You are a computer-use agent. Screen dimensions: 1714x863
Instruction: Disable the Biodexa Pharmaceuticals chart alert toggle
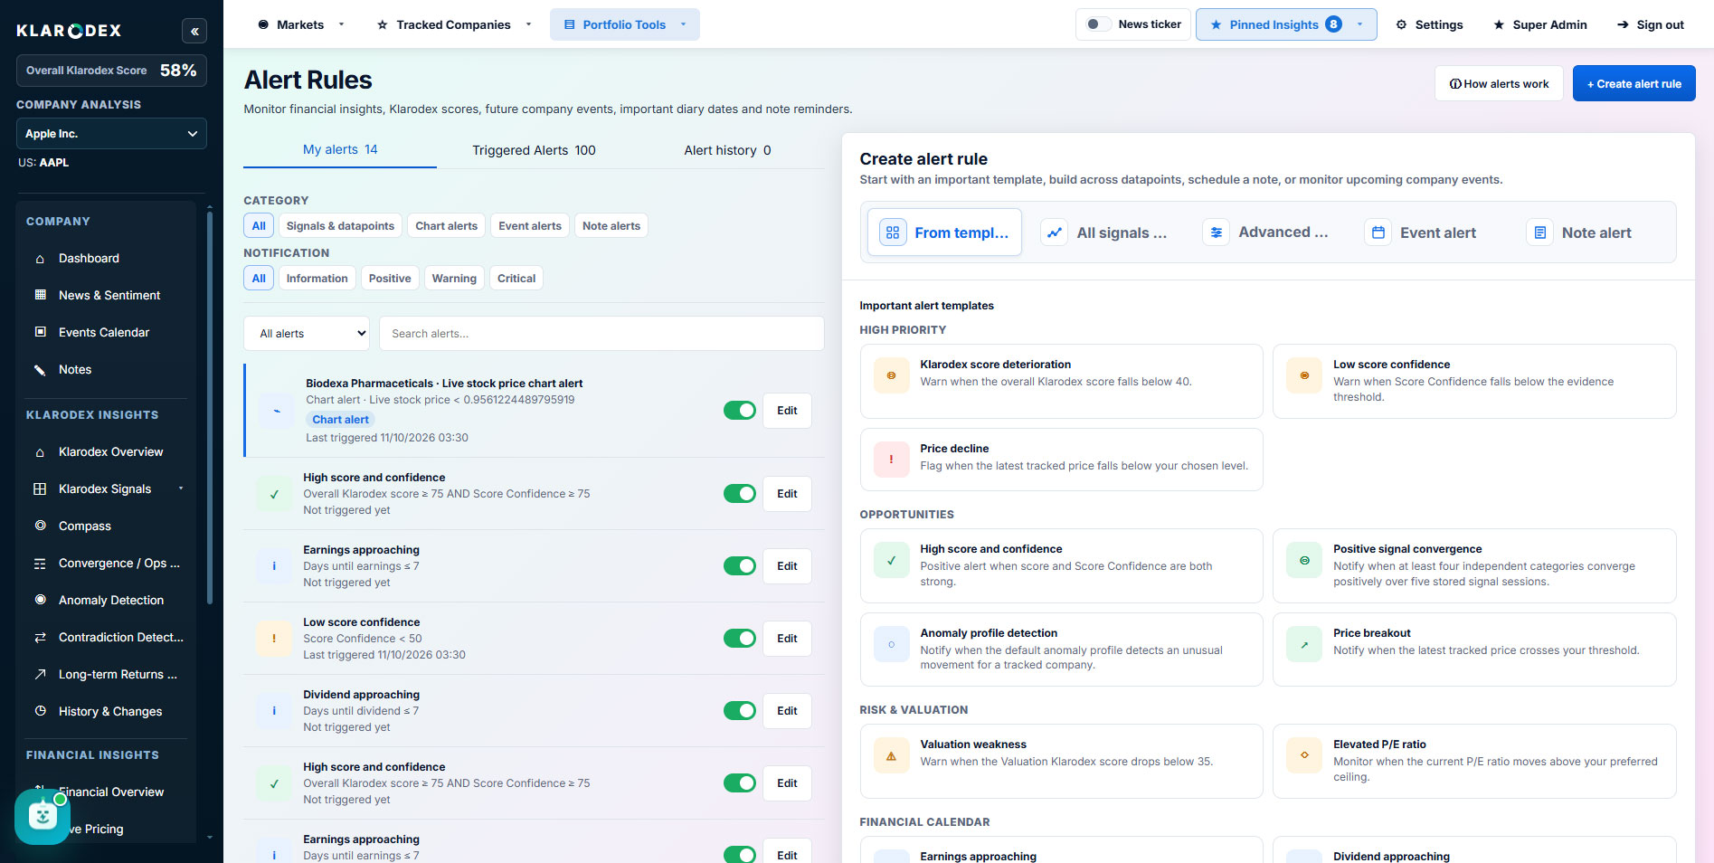[x=739, y=411]
